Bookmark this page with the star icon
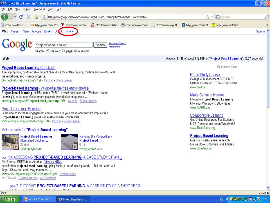This screenshot has height=203, width=270. [x=208, y=17]
